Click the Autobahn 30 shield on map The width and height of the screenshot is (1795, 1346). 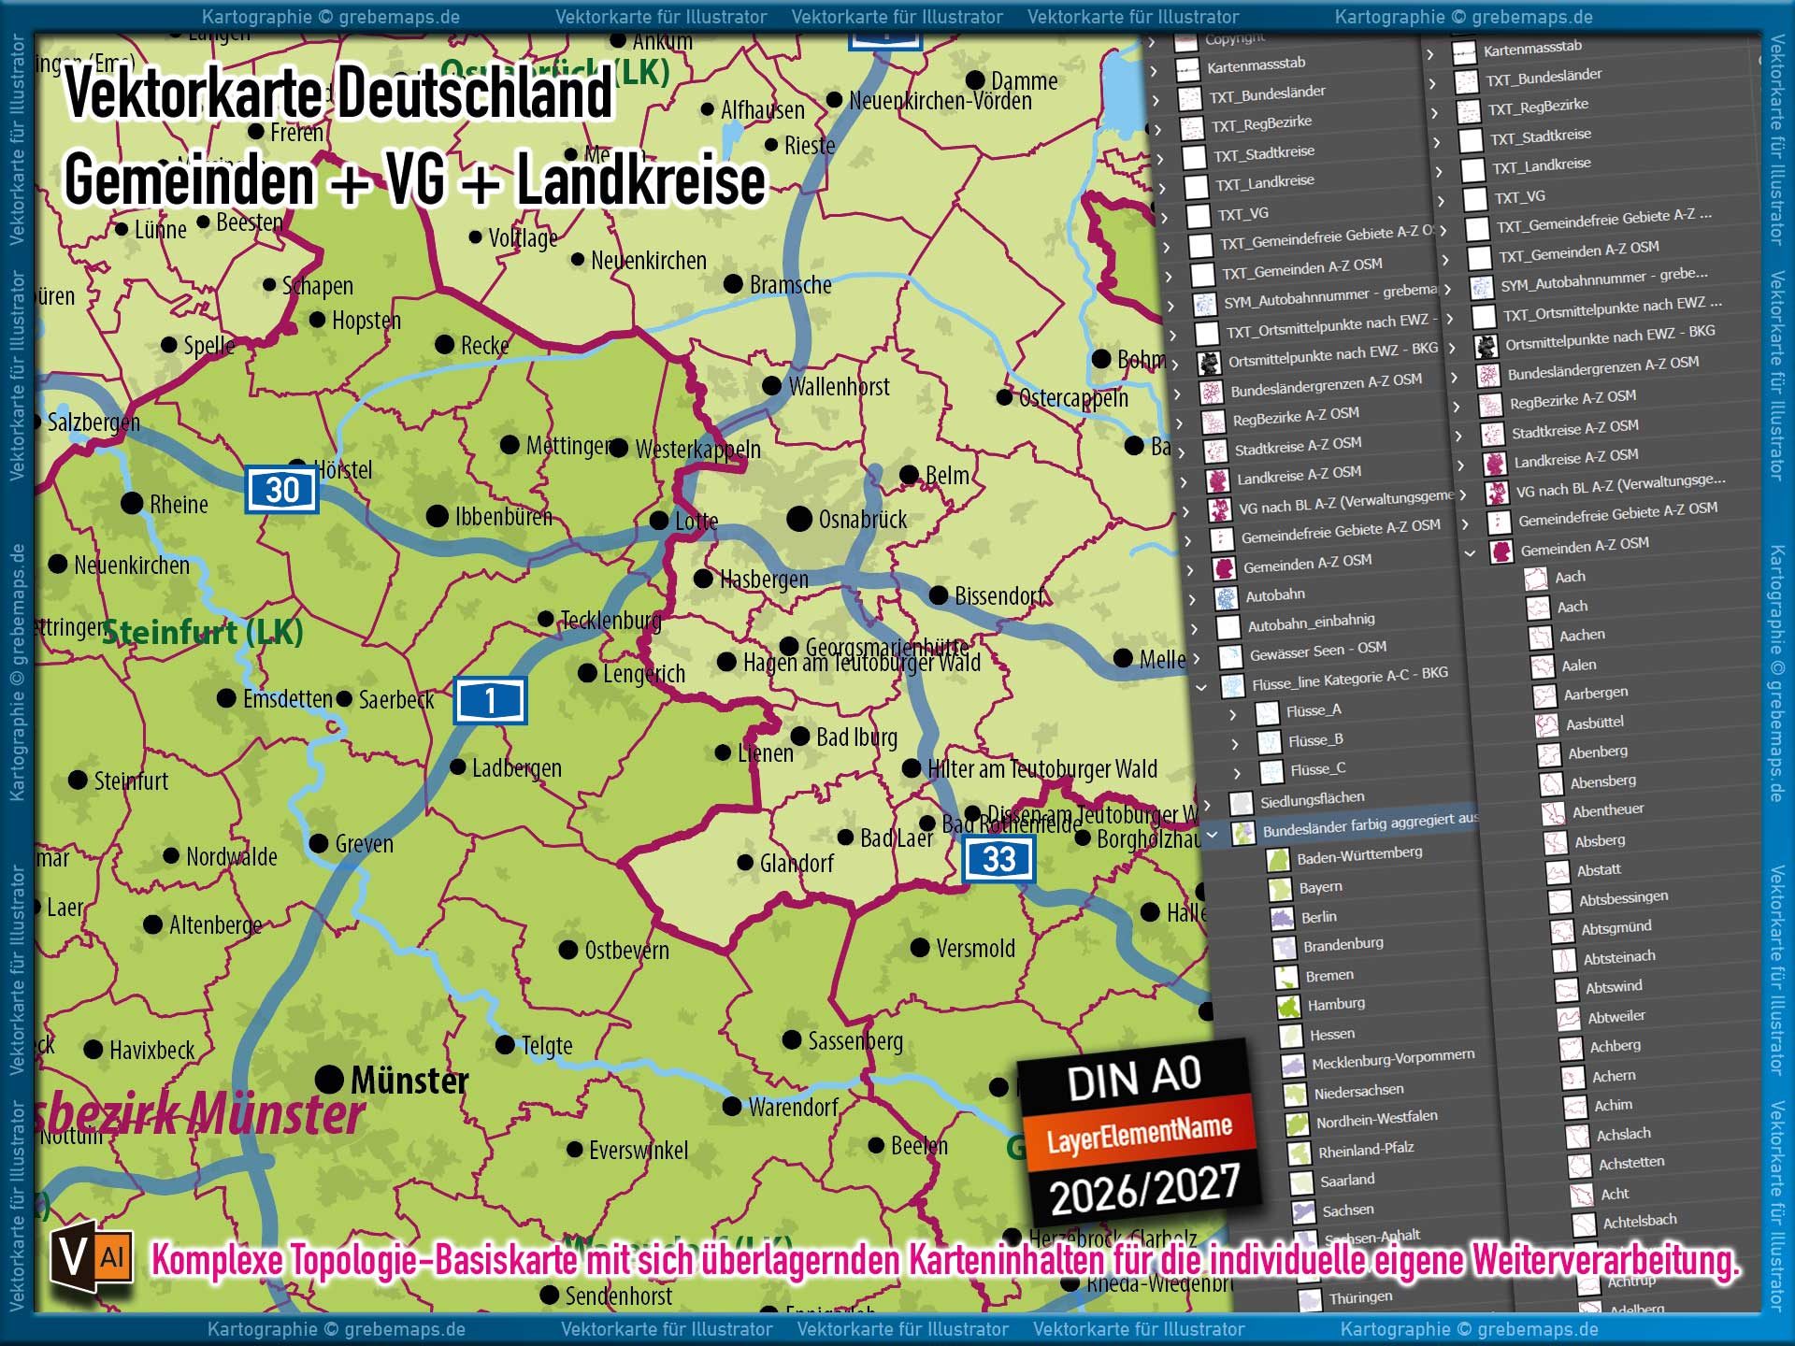point(282,490)
